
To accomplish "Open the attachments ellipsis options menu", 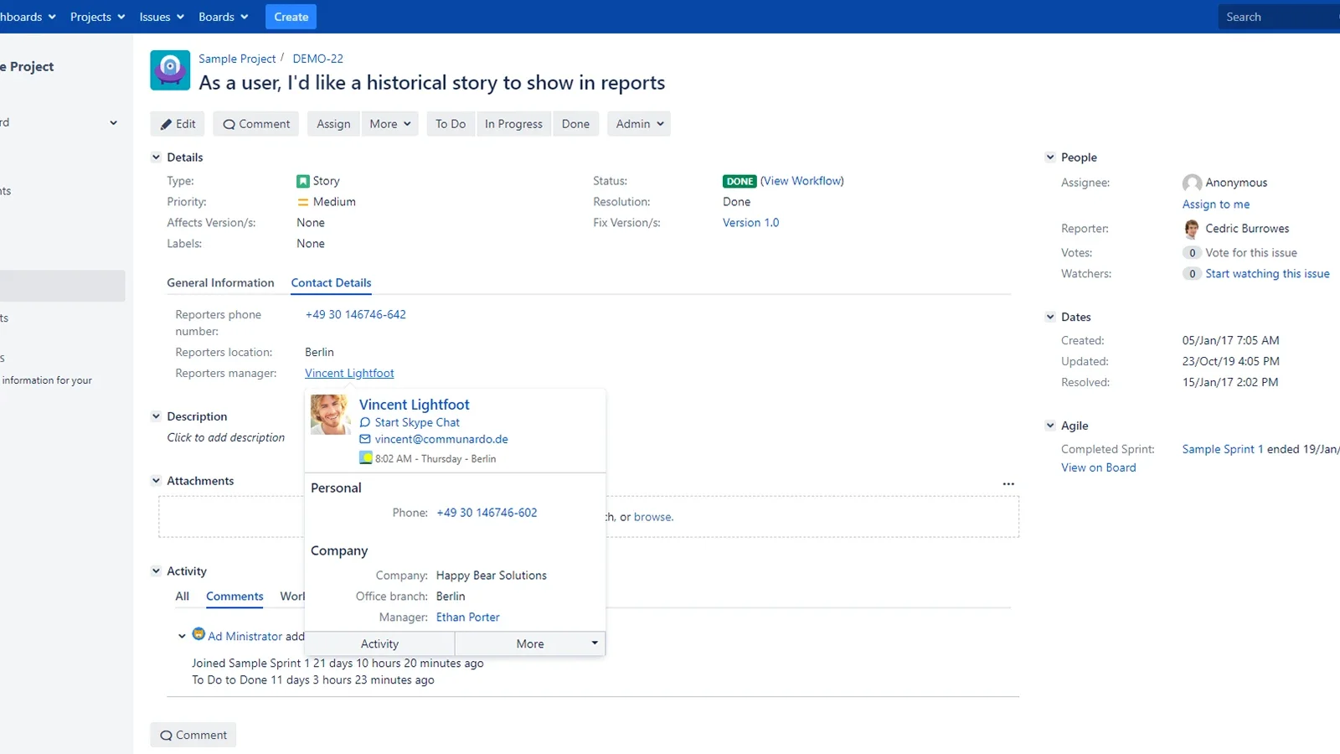I will click(x=1008, y=483).
